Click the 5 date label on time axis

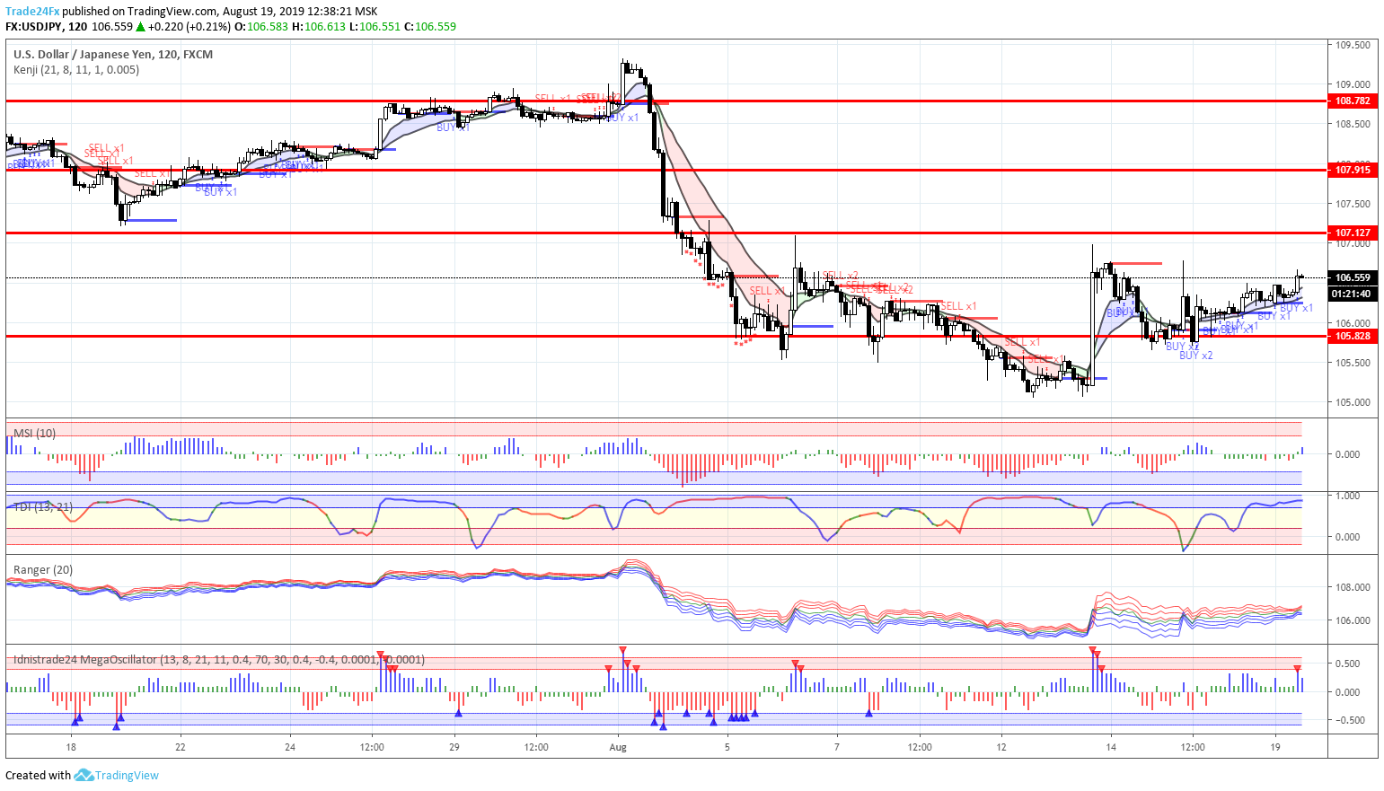click(x=727, y=746)
